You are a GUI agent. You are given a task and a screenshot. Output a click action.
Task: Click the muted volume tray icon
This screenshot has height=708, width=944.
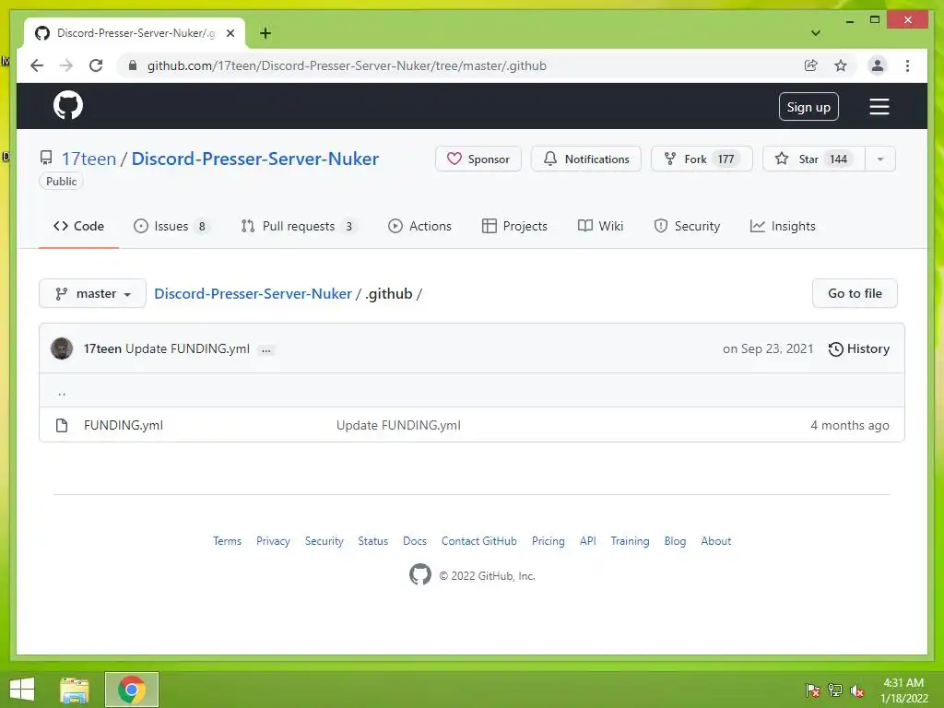coord(857,690)
